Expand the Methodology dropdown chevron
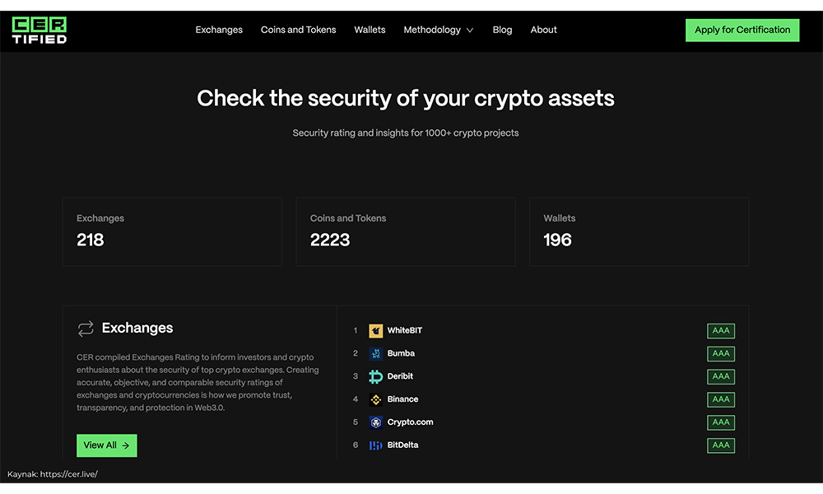 click(470, 30)
